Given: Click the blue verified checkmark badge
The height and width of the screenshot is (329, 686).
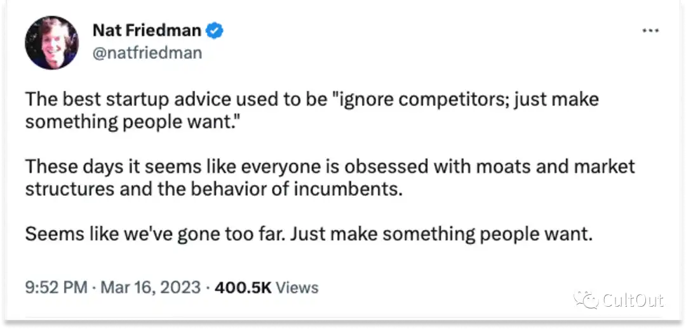Looking at the screenshot, I should 215,30.
